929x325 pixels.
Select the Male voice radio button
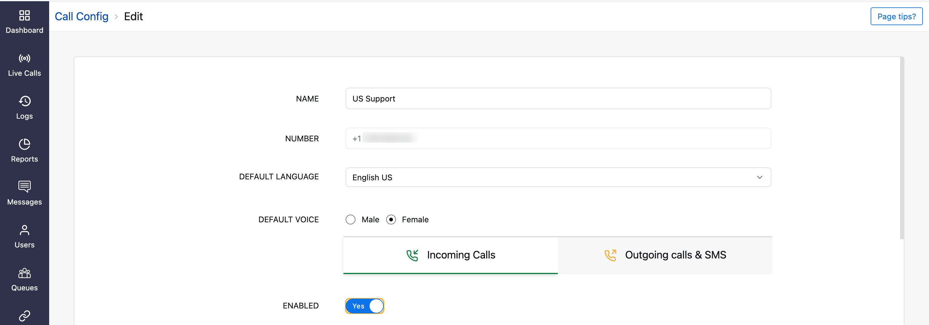pos(350,220)
